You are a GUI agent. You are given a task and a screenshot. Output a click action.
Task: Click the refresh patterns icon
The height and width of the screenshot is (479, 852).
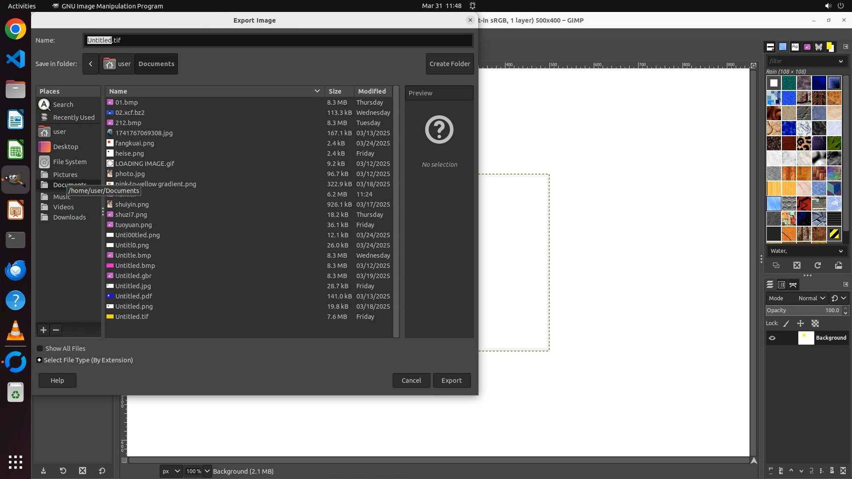point(817,265)
